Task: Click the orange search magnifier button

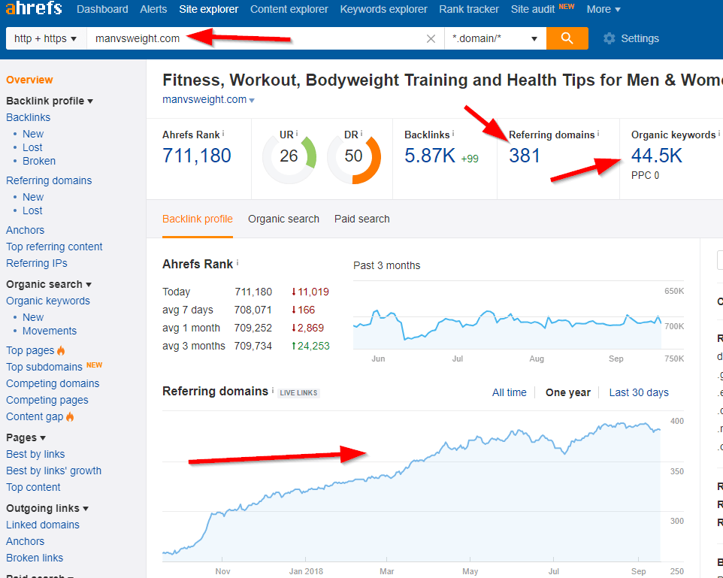Action: coord(567,38)
